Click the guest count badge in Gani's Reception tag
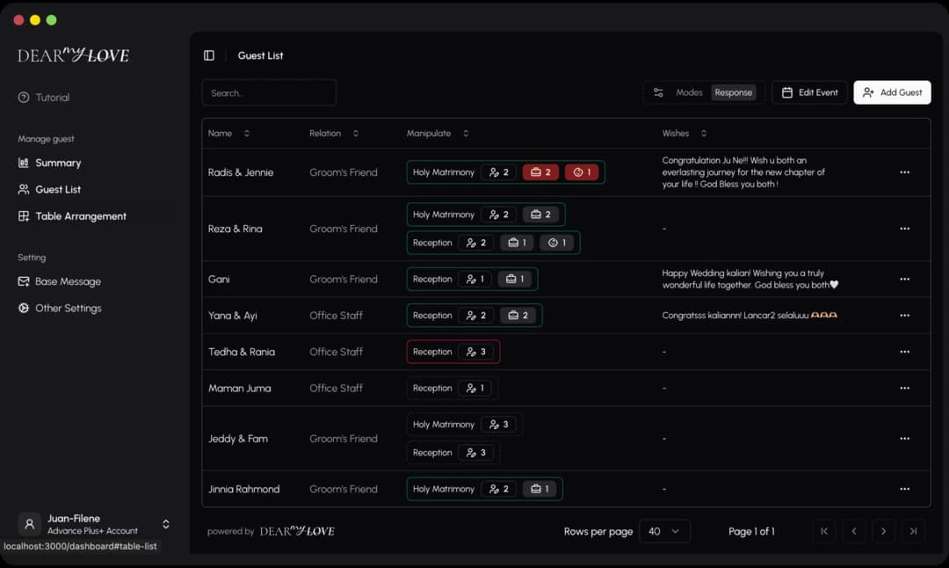The image size is (949, 568). click(475, 279)
